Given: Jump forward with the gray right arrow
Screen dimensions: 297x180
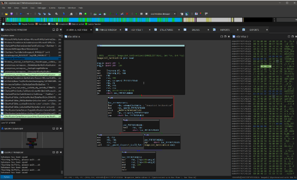Looking at the screenshot, I should pyautogui.click(x=28, y=14).
